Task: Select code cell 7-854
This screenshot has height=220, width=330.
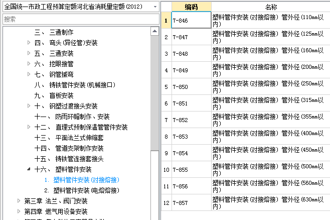Action: point(191,153)
